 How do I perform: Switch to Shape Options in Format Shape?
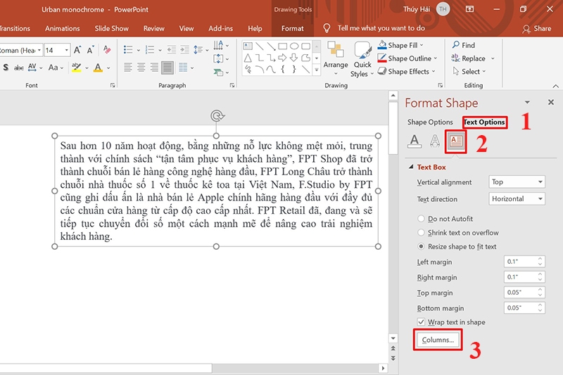coord(430,122)
